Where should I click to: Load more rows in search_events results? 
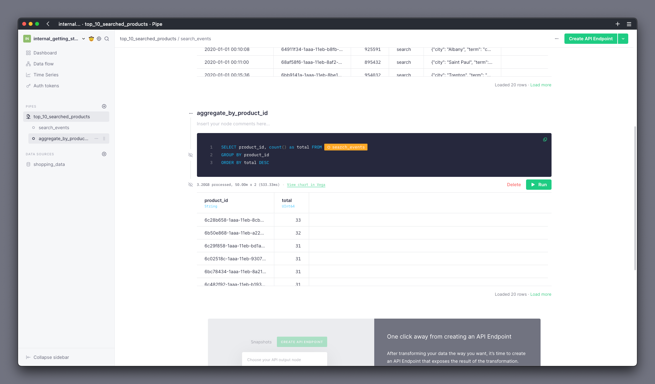541,85
